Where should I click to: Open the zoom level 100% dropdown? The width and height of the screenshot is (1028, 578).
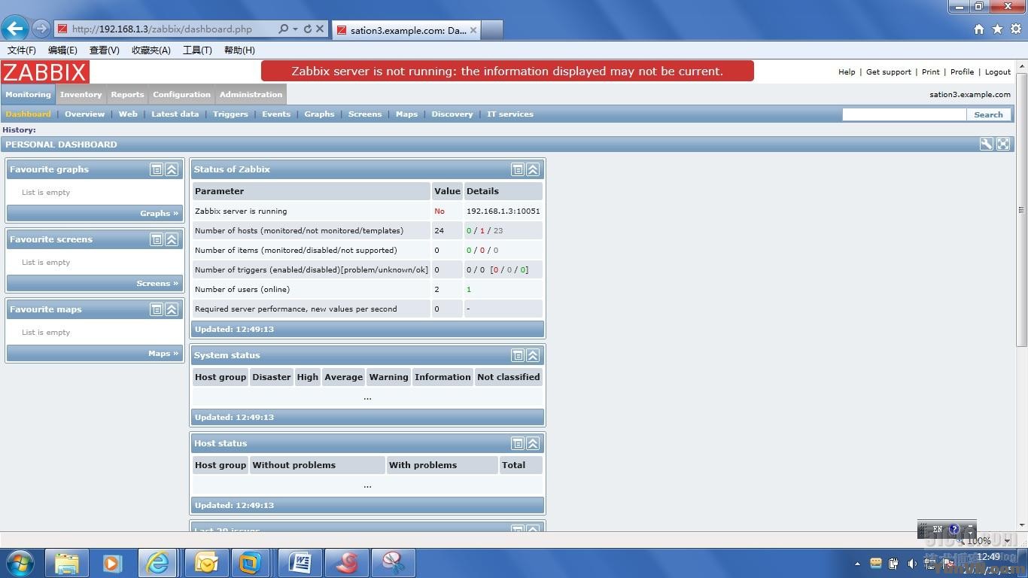(x=1006, y=540)
